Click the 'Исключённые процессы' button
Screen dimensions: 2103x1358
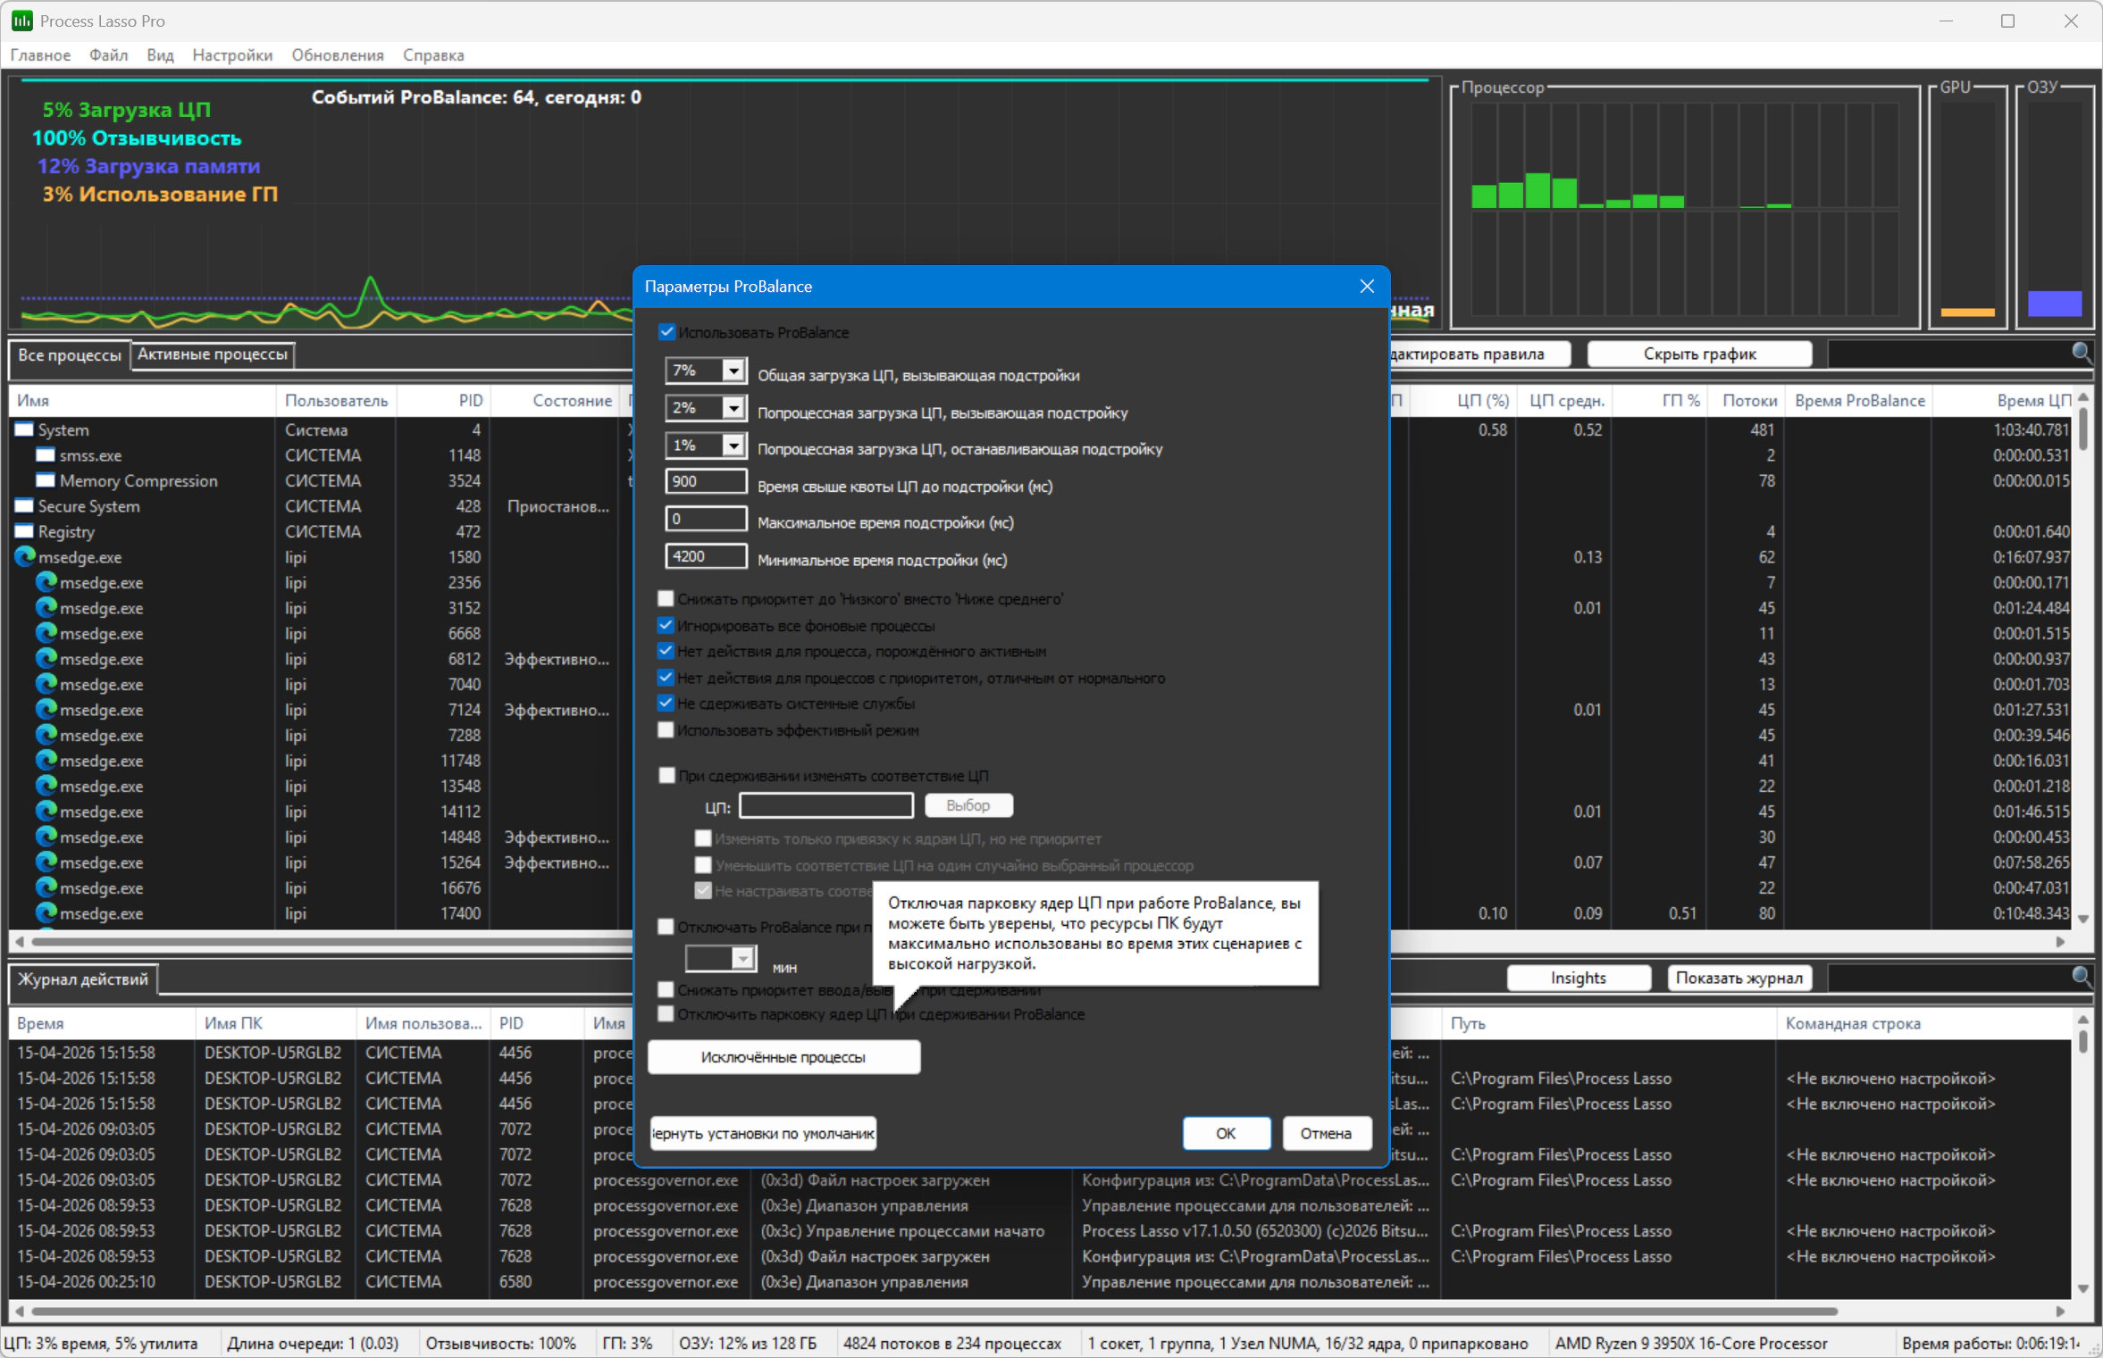click(783, 1057)
